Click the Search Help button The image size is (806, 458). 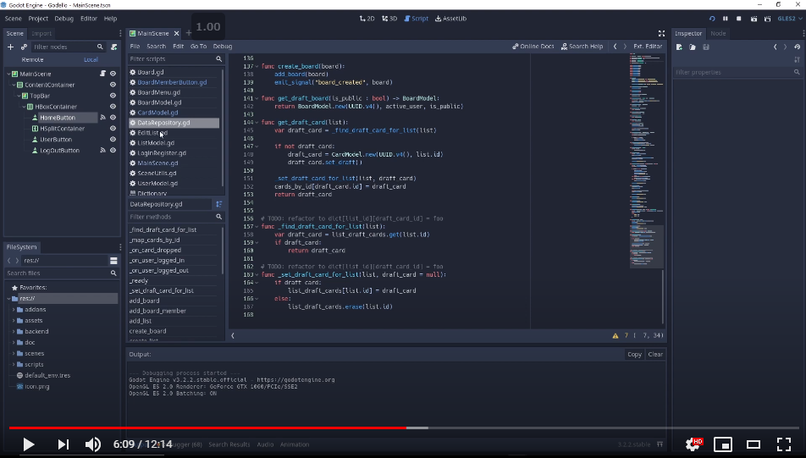(x=582, y=47)
